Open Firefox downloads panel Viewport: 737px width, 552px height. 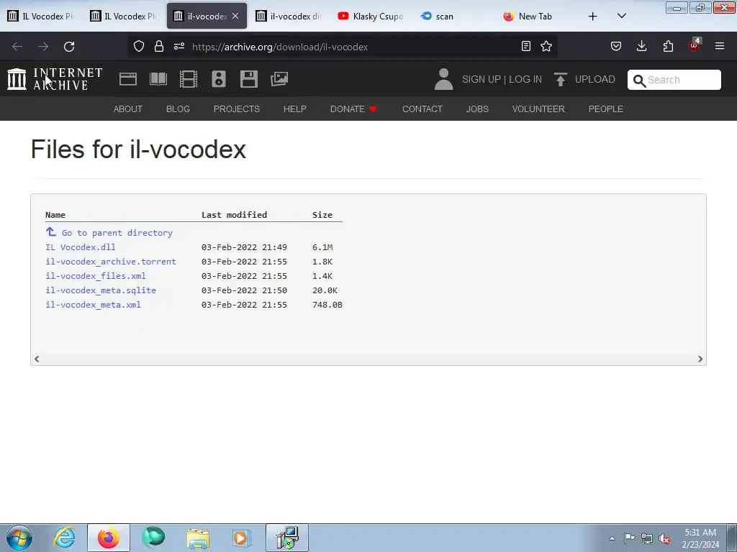coord(641,46)
